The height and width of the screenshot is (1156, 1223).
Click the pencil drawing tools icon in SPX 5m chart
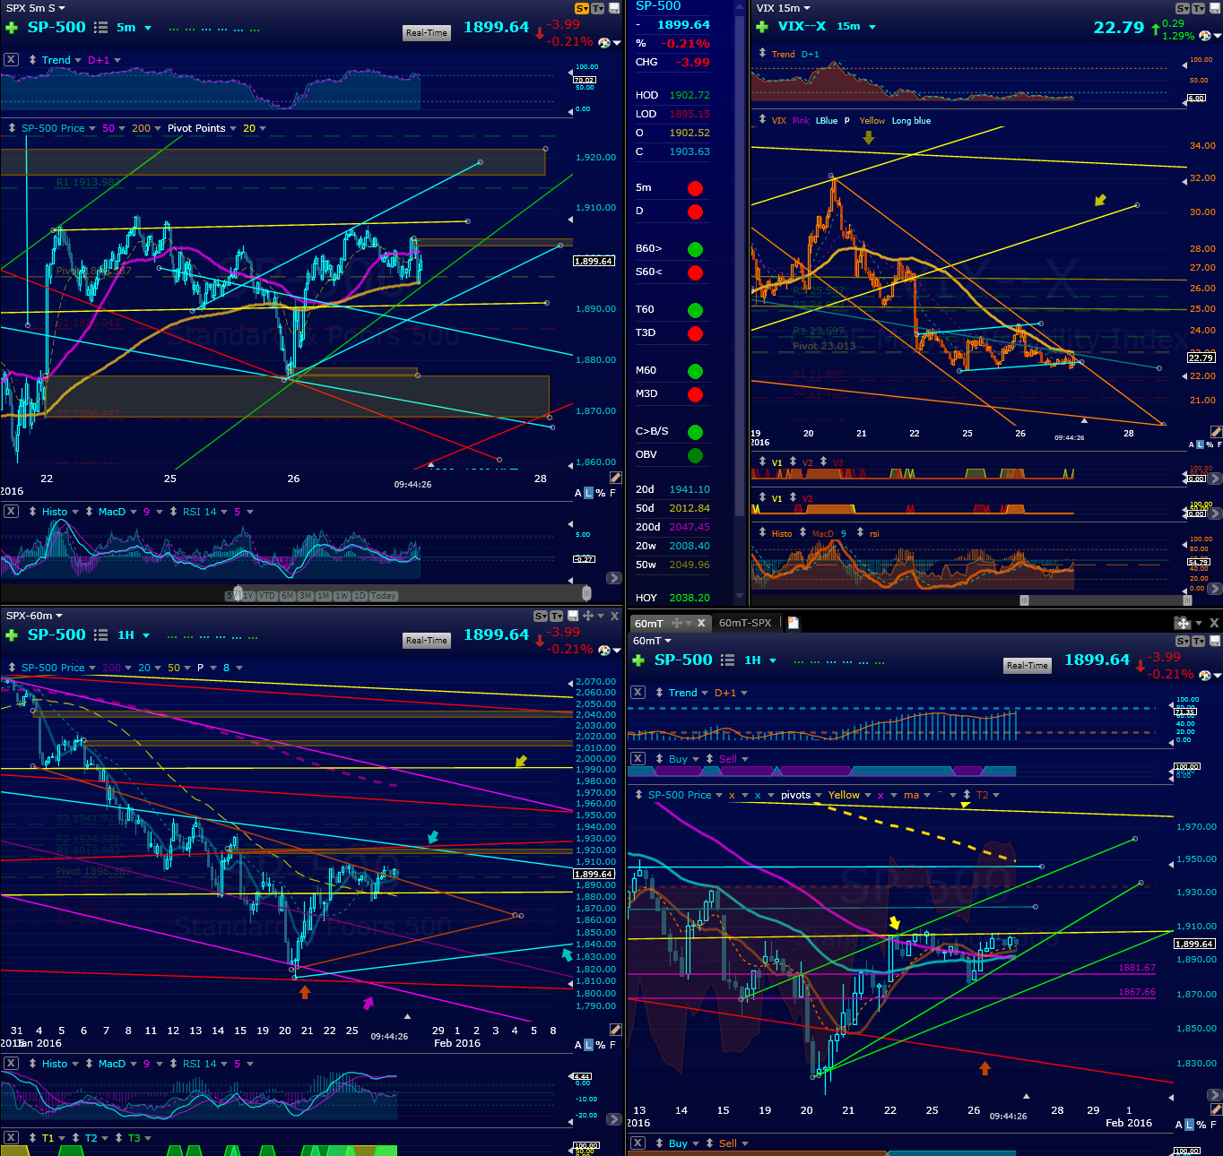[615, 478]
